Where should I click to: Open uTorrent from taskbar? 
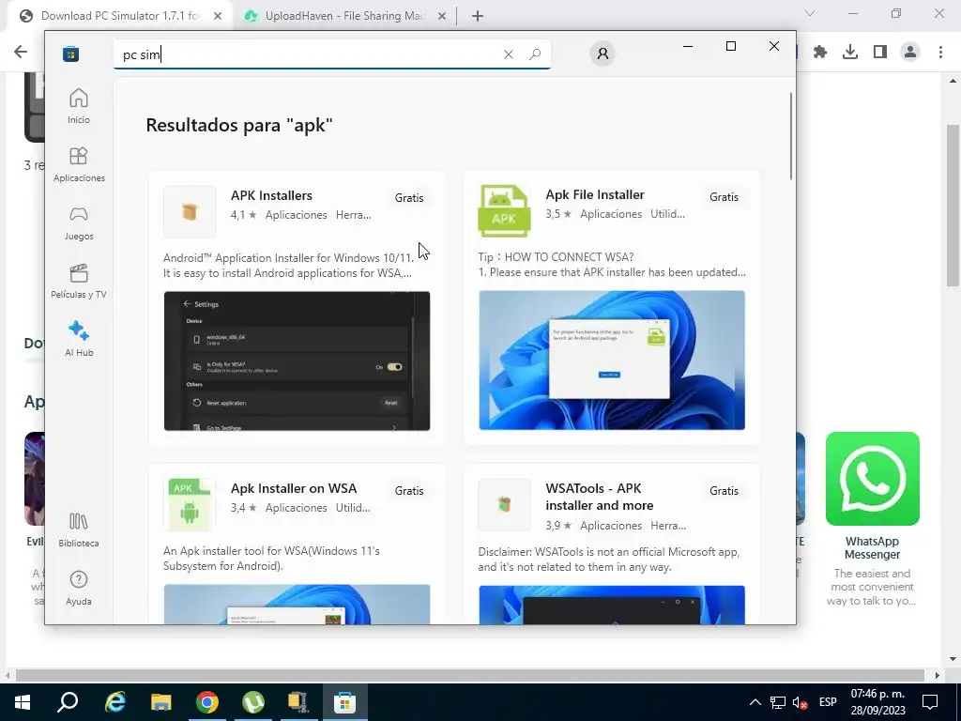click(x=253, y=702)
